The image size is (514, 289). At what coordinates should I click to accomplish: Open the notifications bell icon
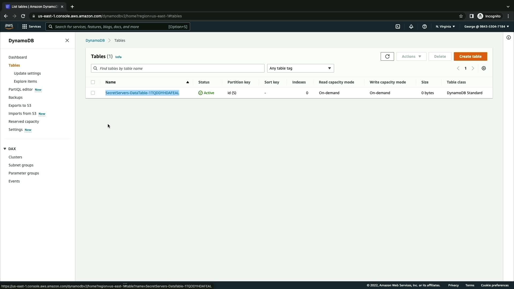411,26
